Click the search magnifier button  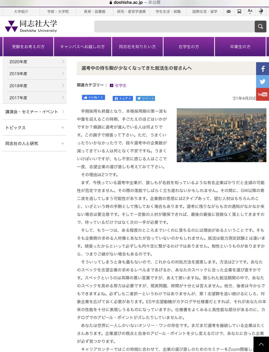coord(260,26)
